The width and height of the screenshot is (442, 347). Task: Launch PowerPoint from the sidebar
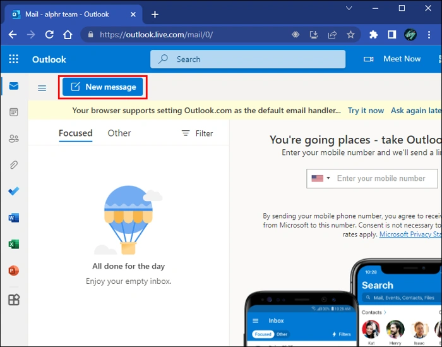(13, 271)
